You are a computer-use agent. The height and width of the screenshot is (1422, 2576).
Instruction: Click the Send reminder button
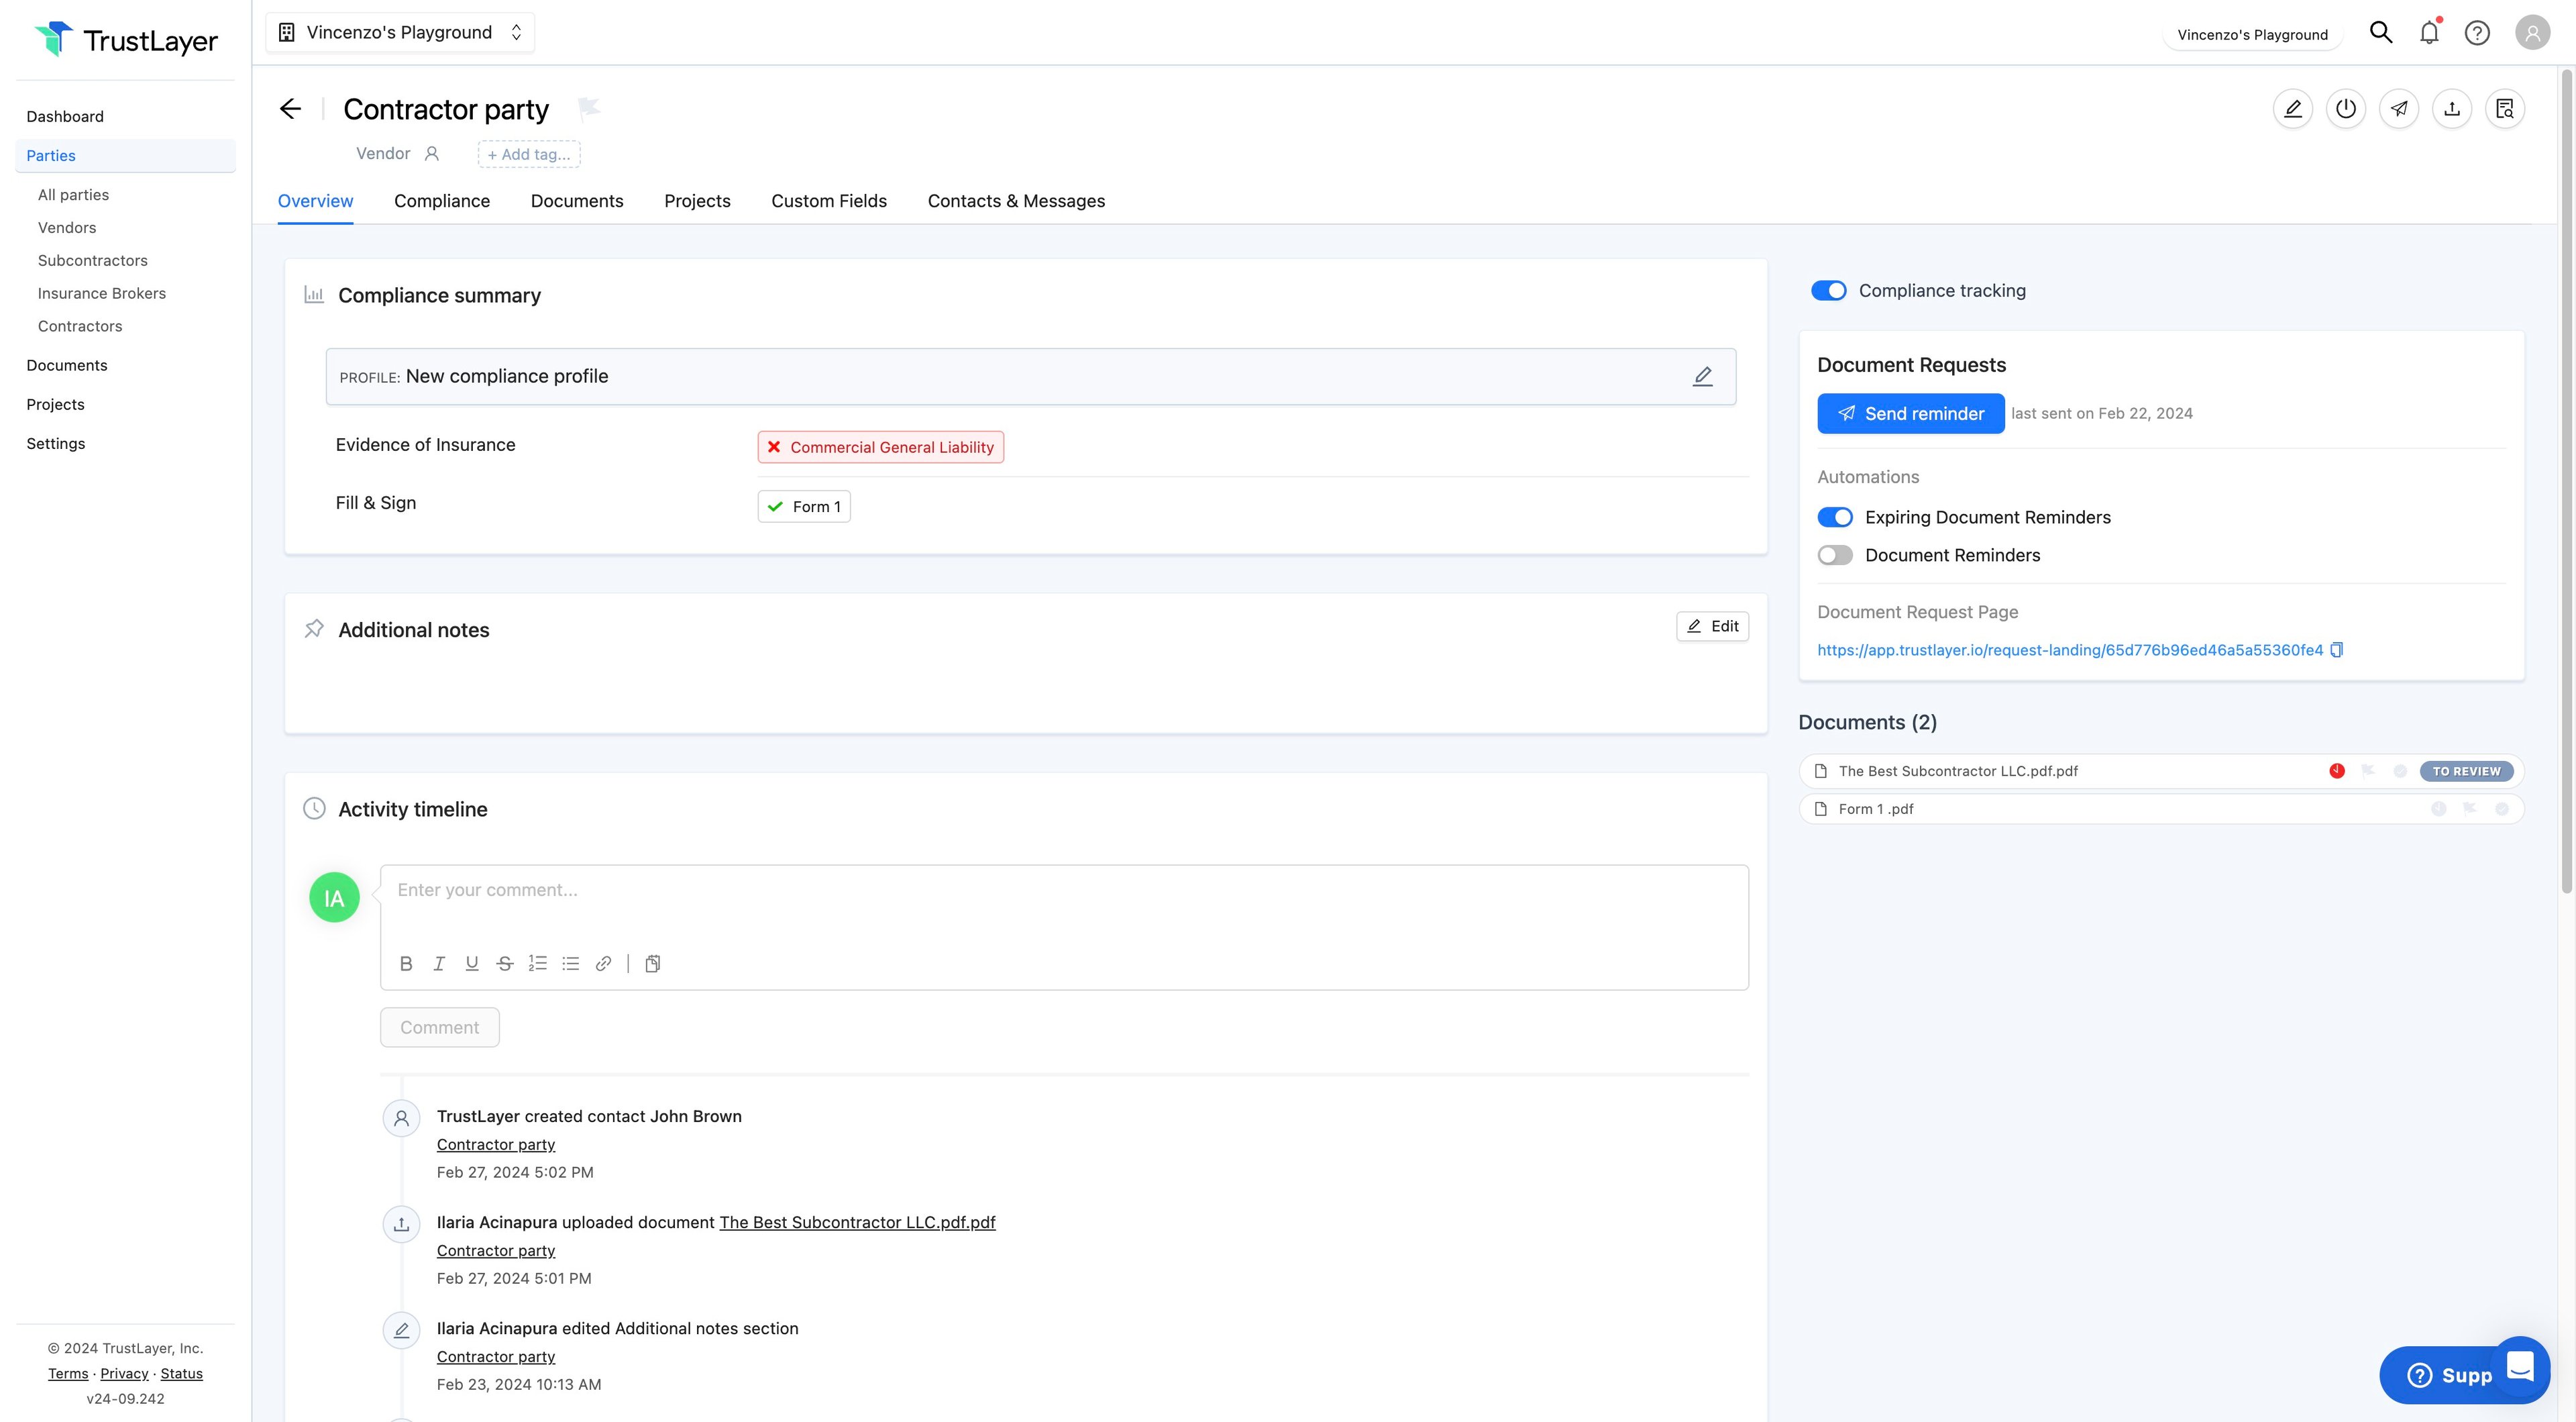coord(1910,414)
